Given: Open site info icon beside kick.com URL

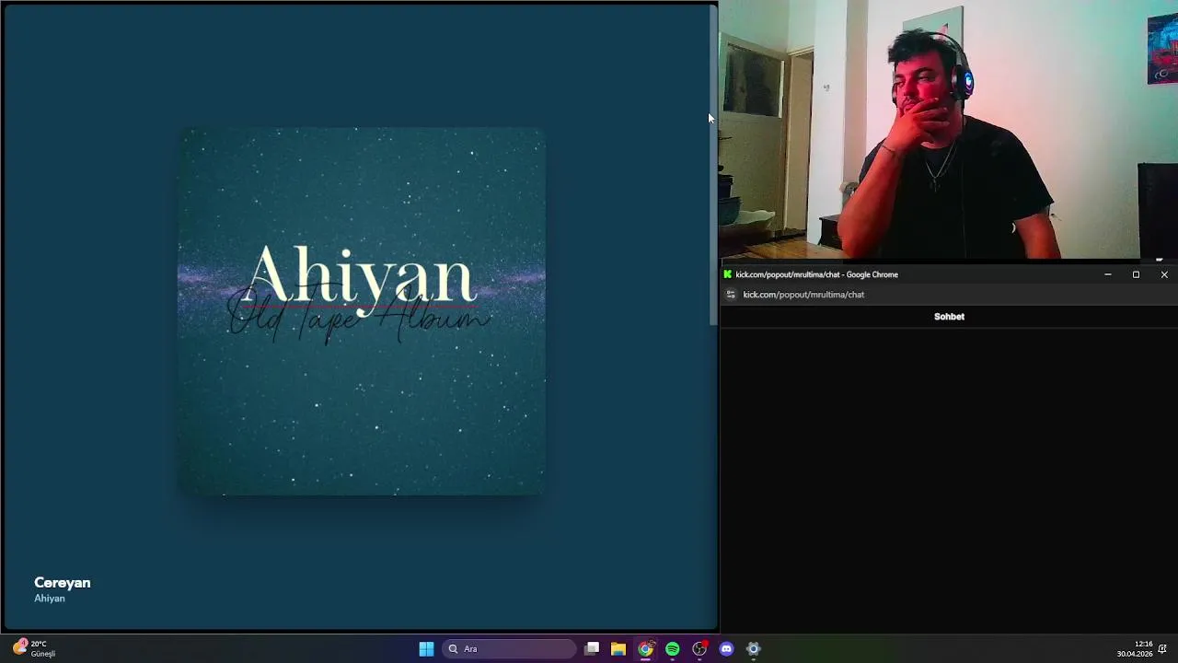Looking at the screenshot, I should point(731,295).
